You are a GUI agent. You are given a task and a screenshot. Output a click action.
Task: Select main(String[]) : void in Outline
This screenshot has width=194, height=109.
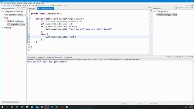point(166,15)
